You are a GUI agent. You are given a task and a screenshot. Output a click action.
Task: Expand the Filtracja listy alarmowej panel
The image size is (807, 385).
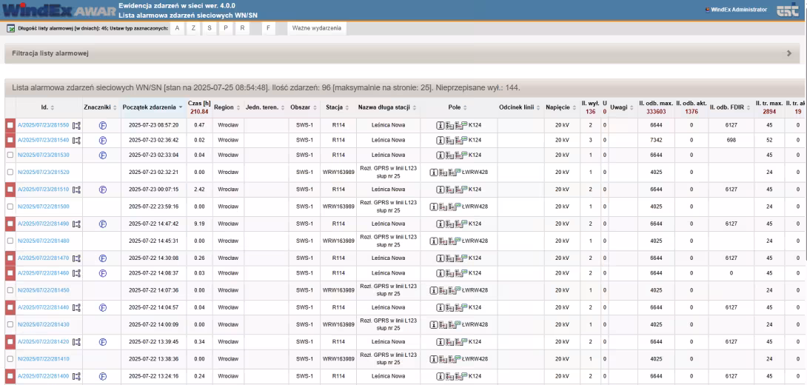point(789,54)
